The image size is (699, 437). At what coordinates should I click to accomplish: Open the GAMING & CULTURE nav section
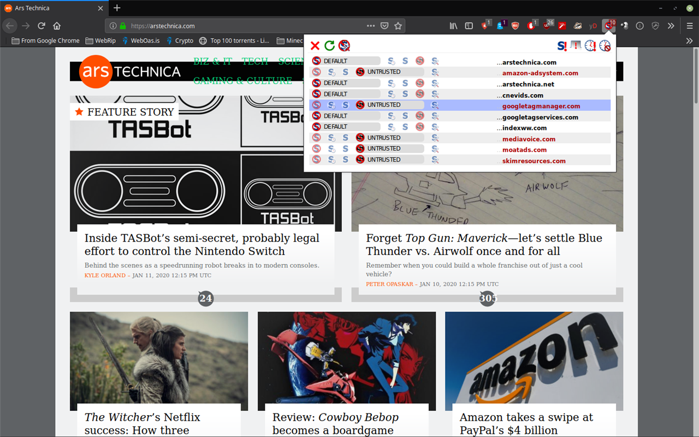[242, 80]
